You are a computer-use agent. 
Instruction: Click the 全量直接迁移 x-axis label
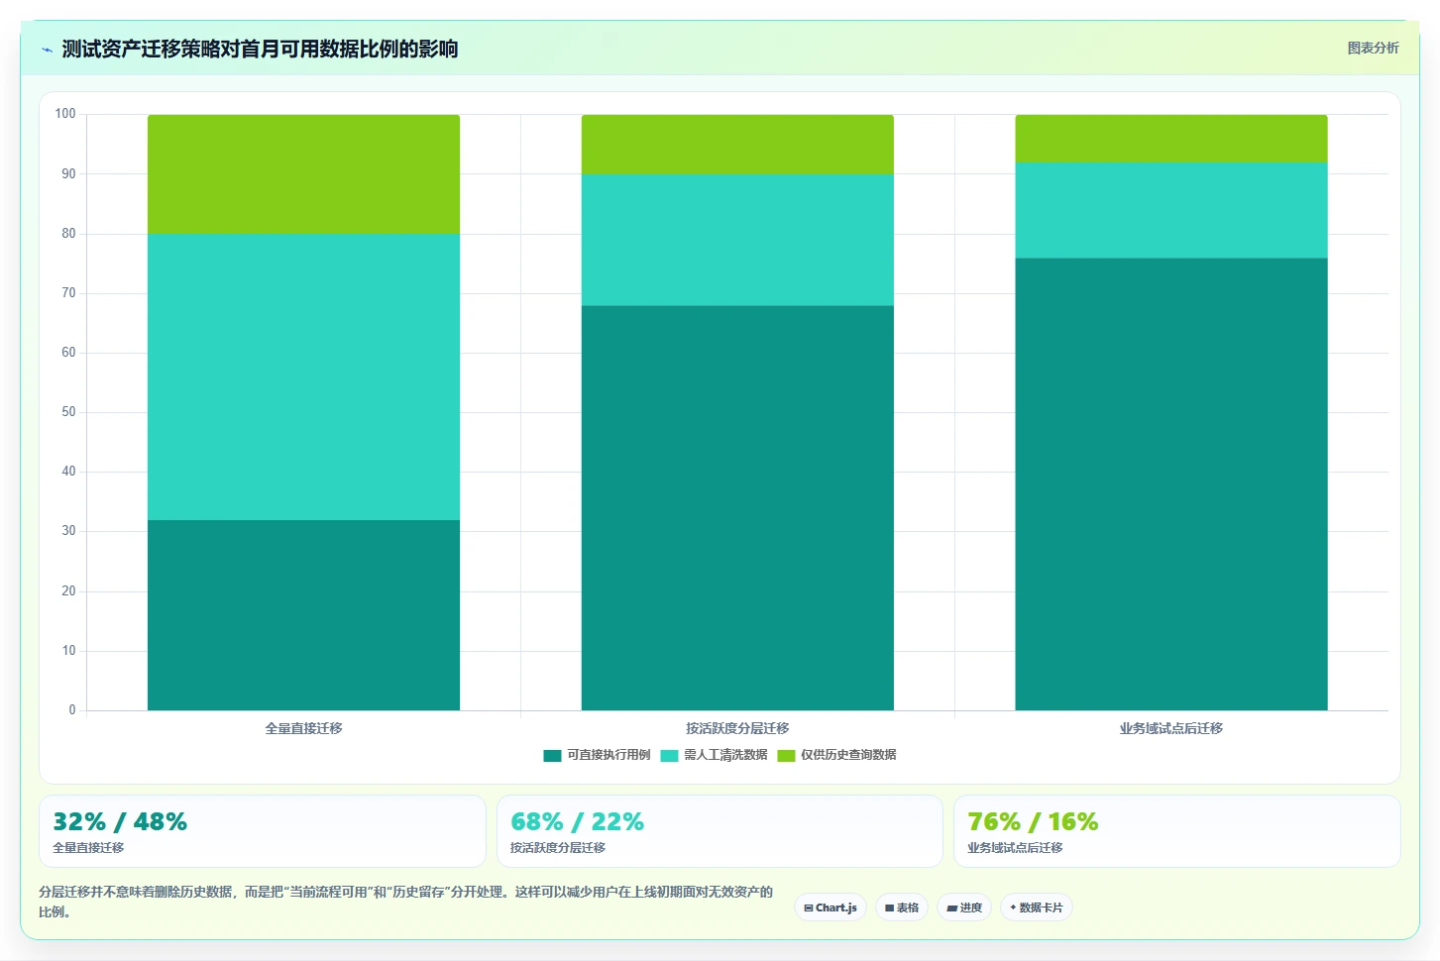click(x=303, y=728)
